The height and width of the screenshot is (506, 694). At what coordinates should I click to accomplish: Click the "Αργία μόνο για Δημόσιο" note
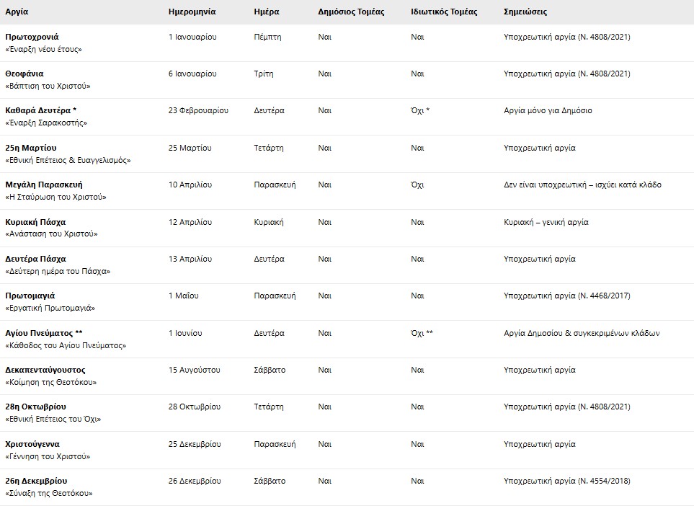[548, 111]
